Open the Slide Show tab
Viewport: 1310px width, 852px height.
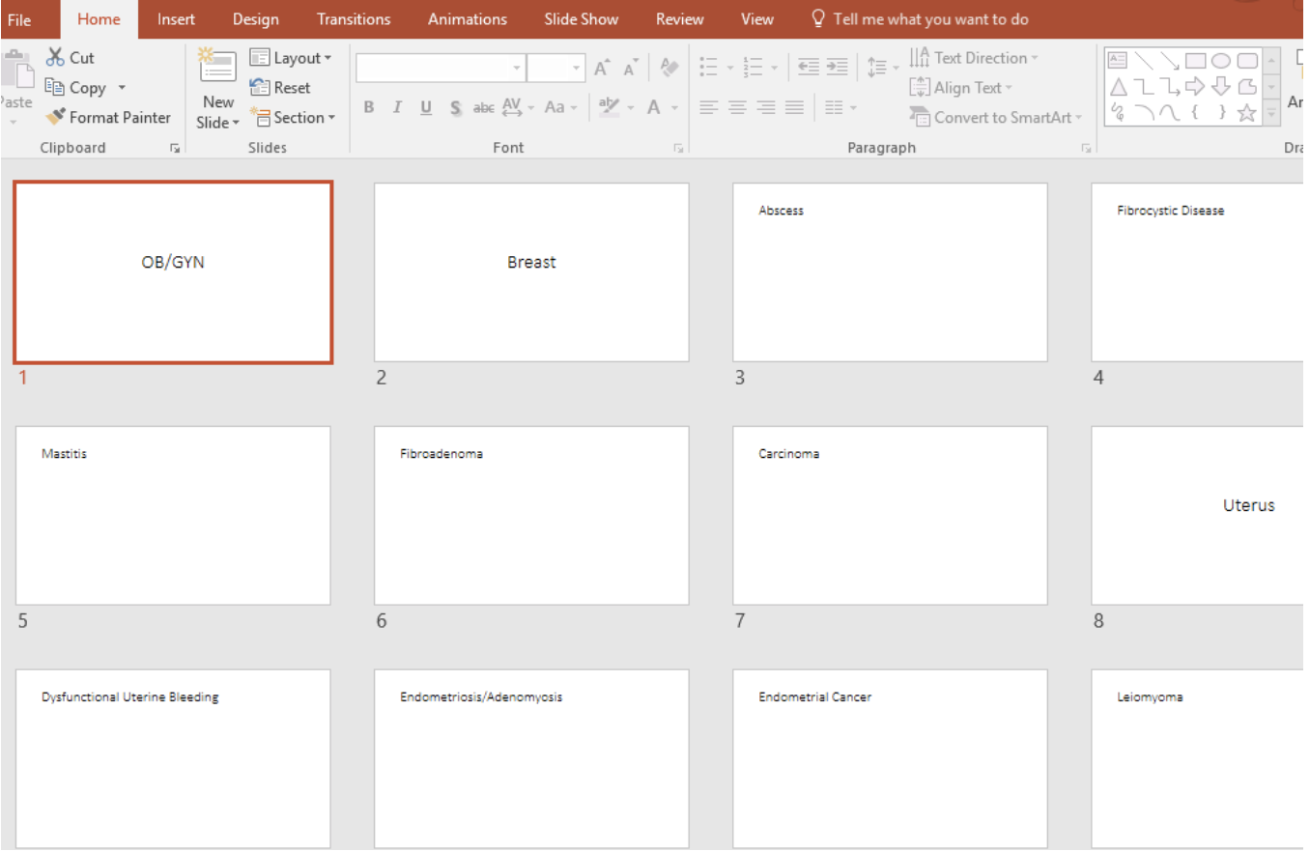(581, 19)
